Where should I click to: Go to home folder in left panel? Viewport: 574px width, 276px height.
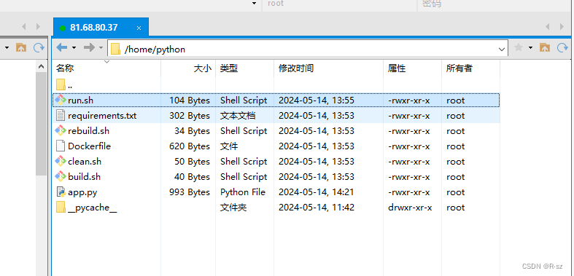pos(21,47)
